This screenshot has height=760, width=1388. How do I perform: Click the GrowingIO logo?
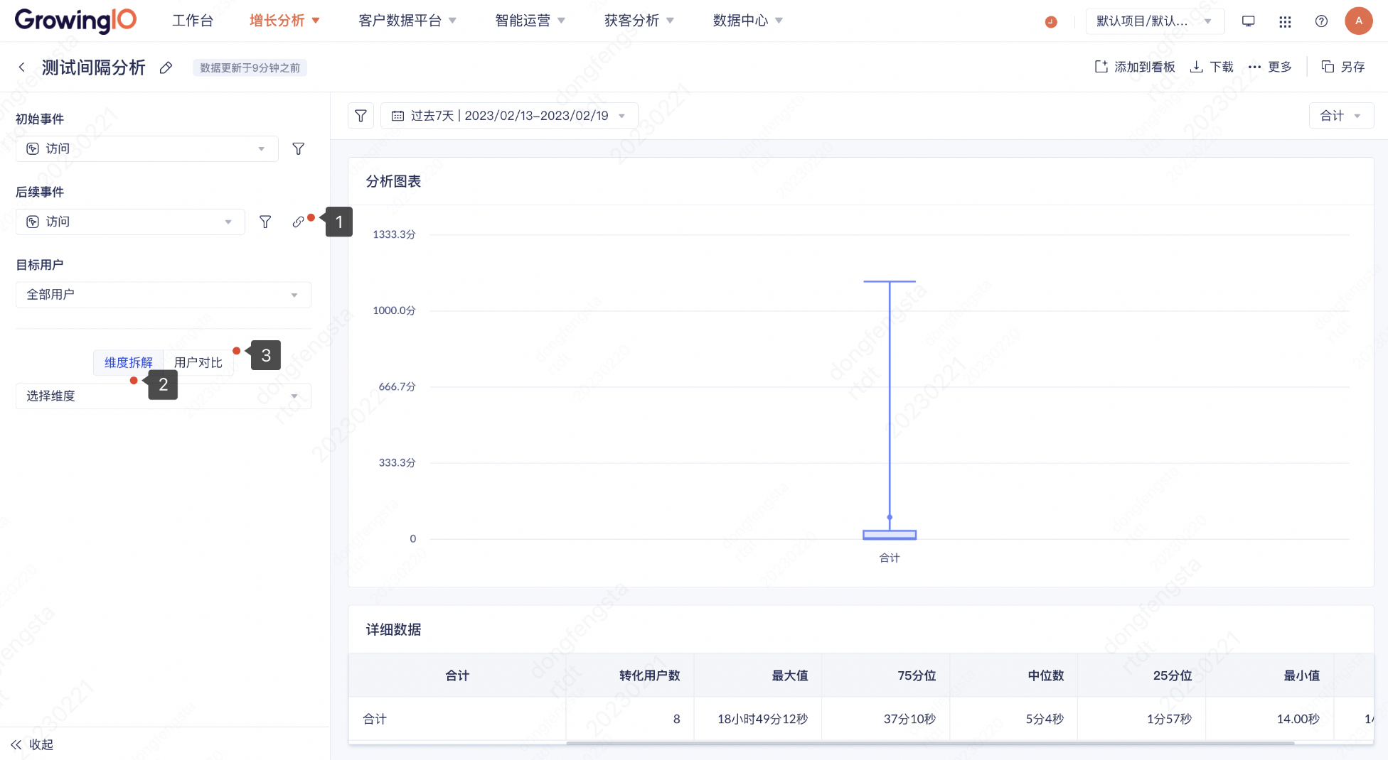[x=75, y=20]
